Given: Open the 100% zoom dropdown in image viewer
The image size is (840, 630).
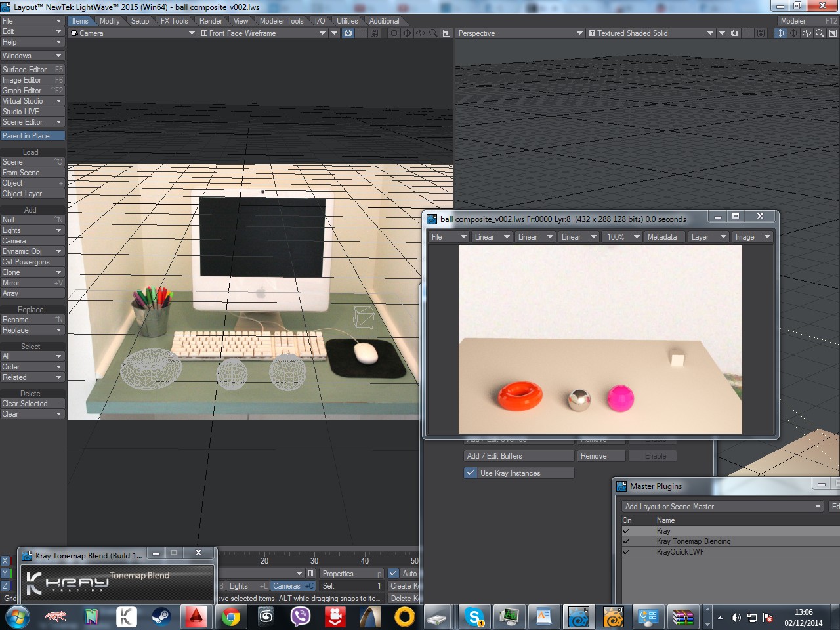Looking at the screenshot, I should [x=622, y=237].
